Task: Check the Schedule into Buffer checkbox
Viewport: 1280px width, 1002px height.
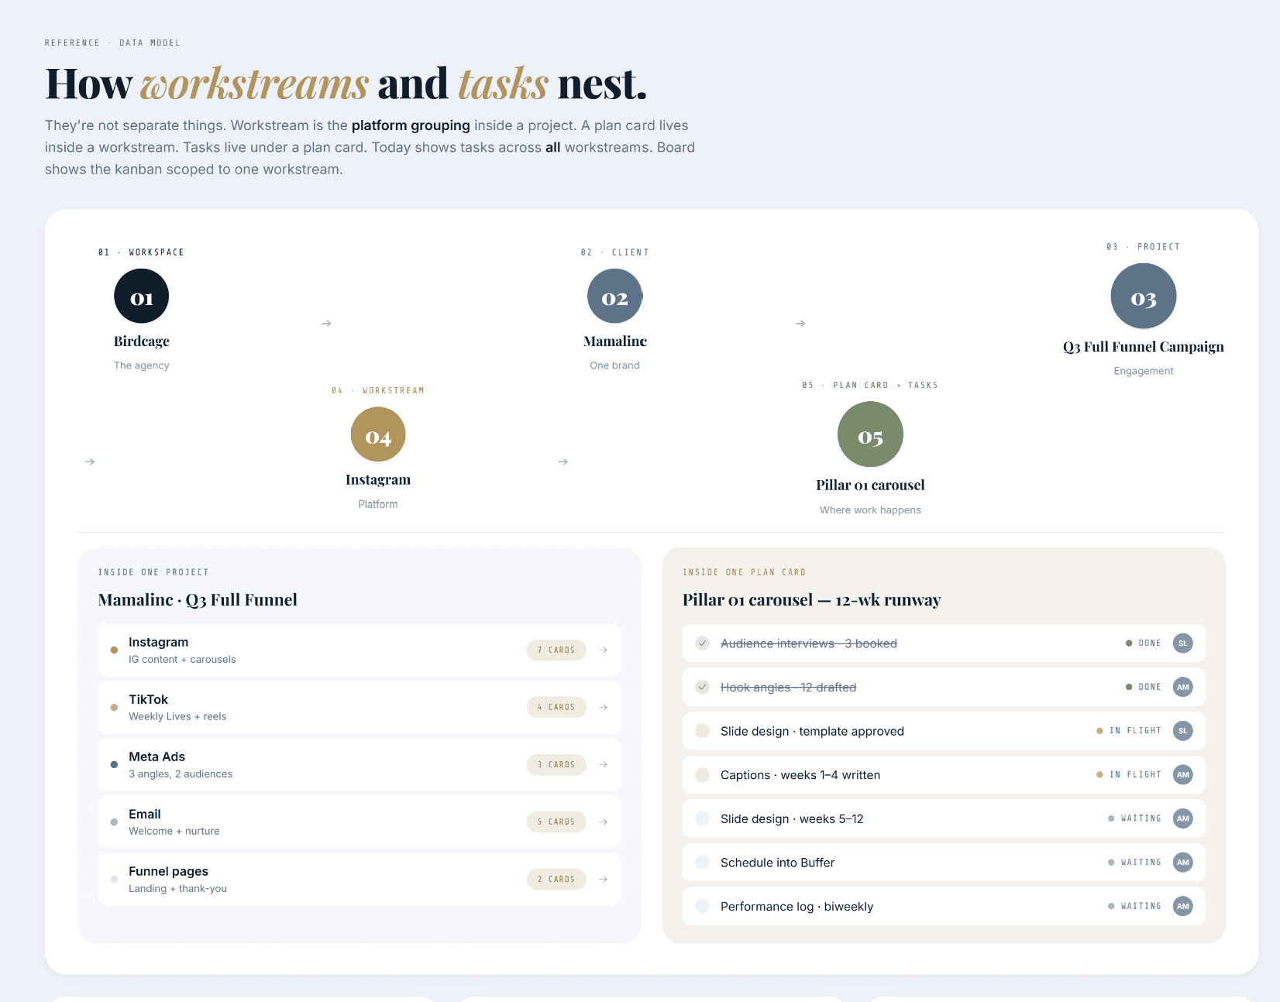Action: click(x=703, y=862)
